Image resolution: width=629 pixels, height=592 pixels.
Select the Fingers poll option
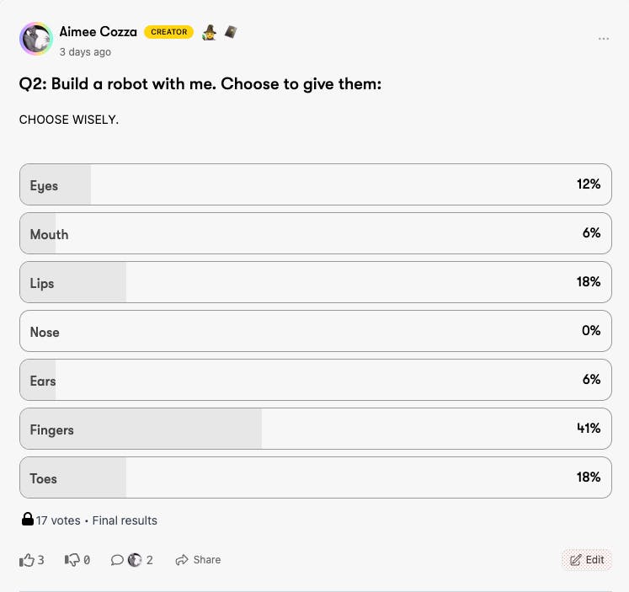[316, 429]
